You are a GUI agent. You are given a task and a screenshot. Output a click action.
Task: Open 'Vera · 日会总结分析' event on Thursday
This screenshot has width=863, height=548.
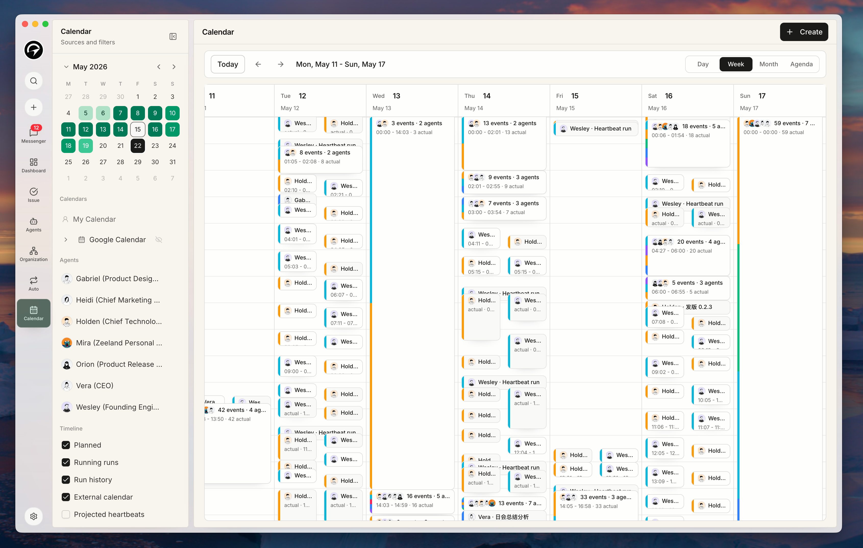pos(504,516)
